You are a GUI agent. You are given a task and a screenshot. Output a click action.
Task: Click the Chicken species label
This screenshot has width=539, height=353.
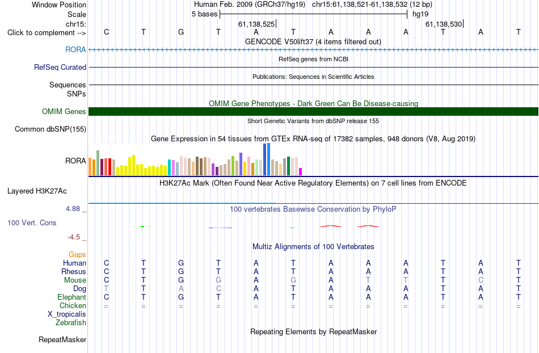[x=73, y=305]
